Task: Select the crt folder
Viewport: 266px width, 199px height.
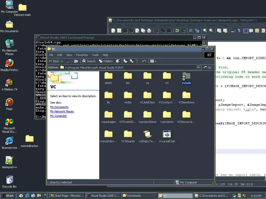Action: point(167,78)
